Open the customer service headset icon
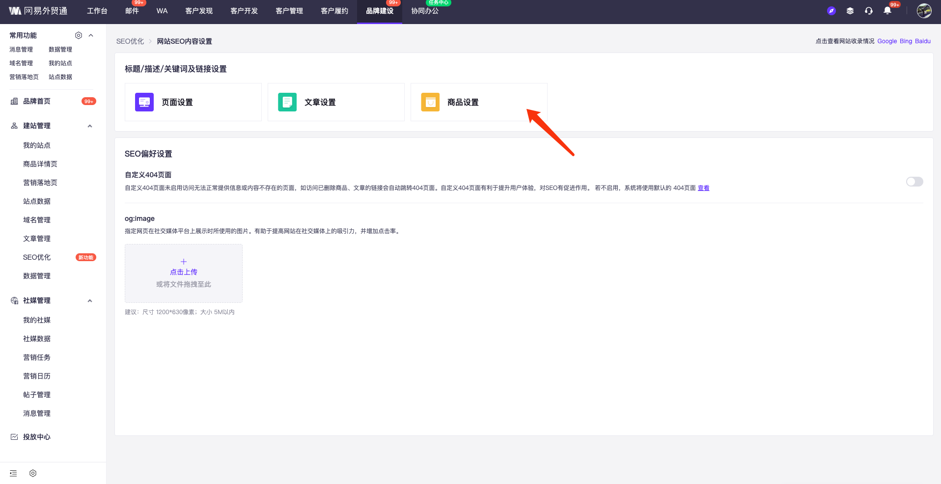Screen dimensions: 941x484 point(868,11)
